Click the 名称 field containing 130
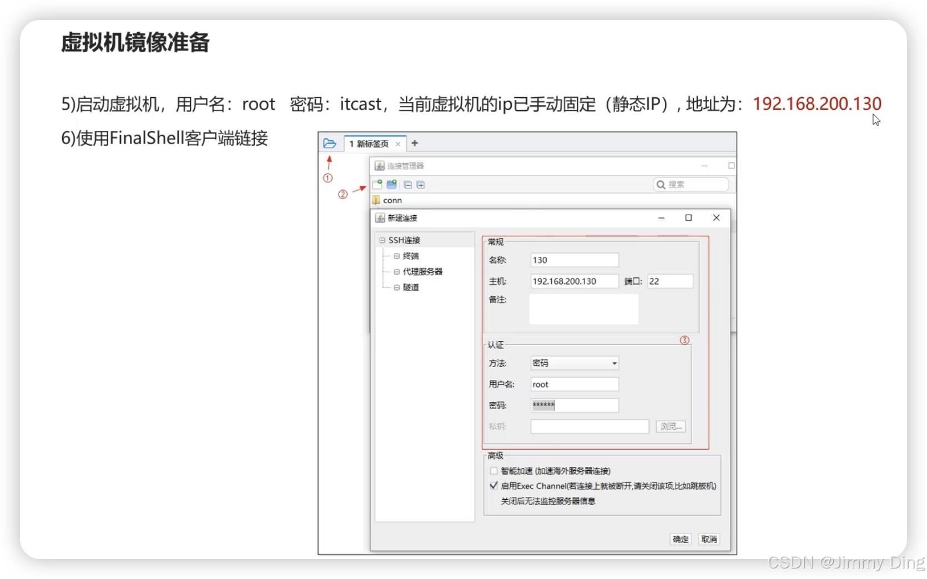This screenshot has width=927, height=579. click(575, 260)
